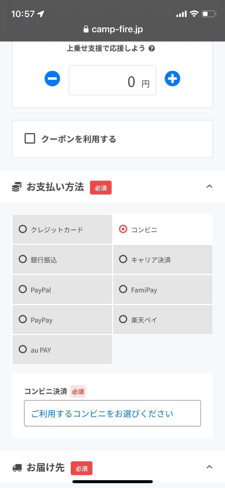Select the 銀行振込 payment option
The height and width of the screenshot is (488, 225).
(x=62, y=259)
